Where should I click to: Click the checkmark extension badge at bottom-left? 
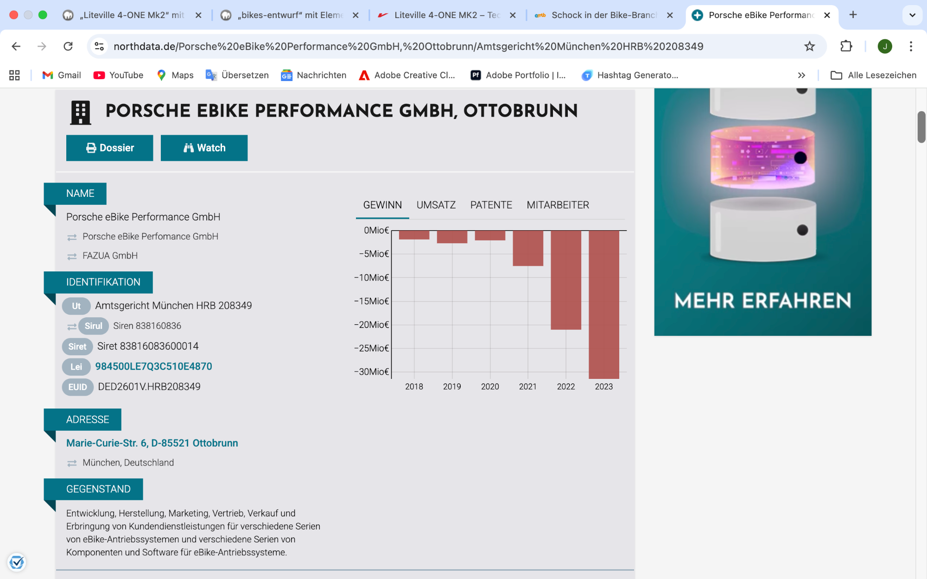(x=17, y=562)
